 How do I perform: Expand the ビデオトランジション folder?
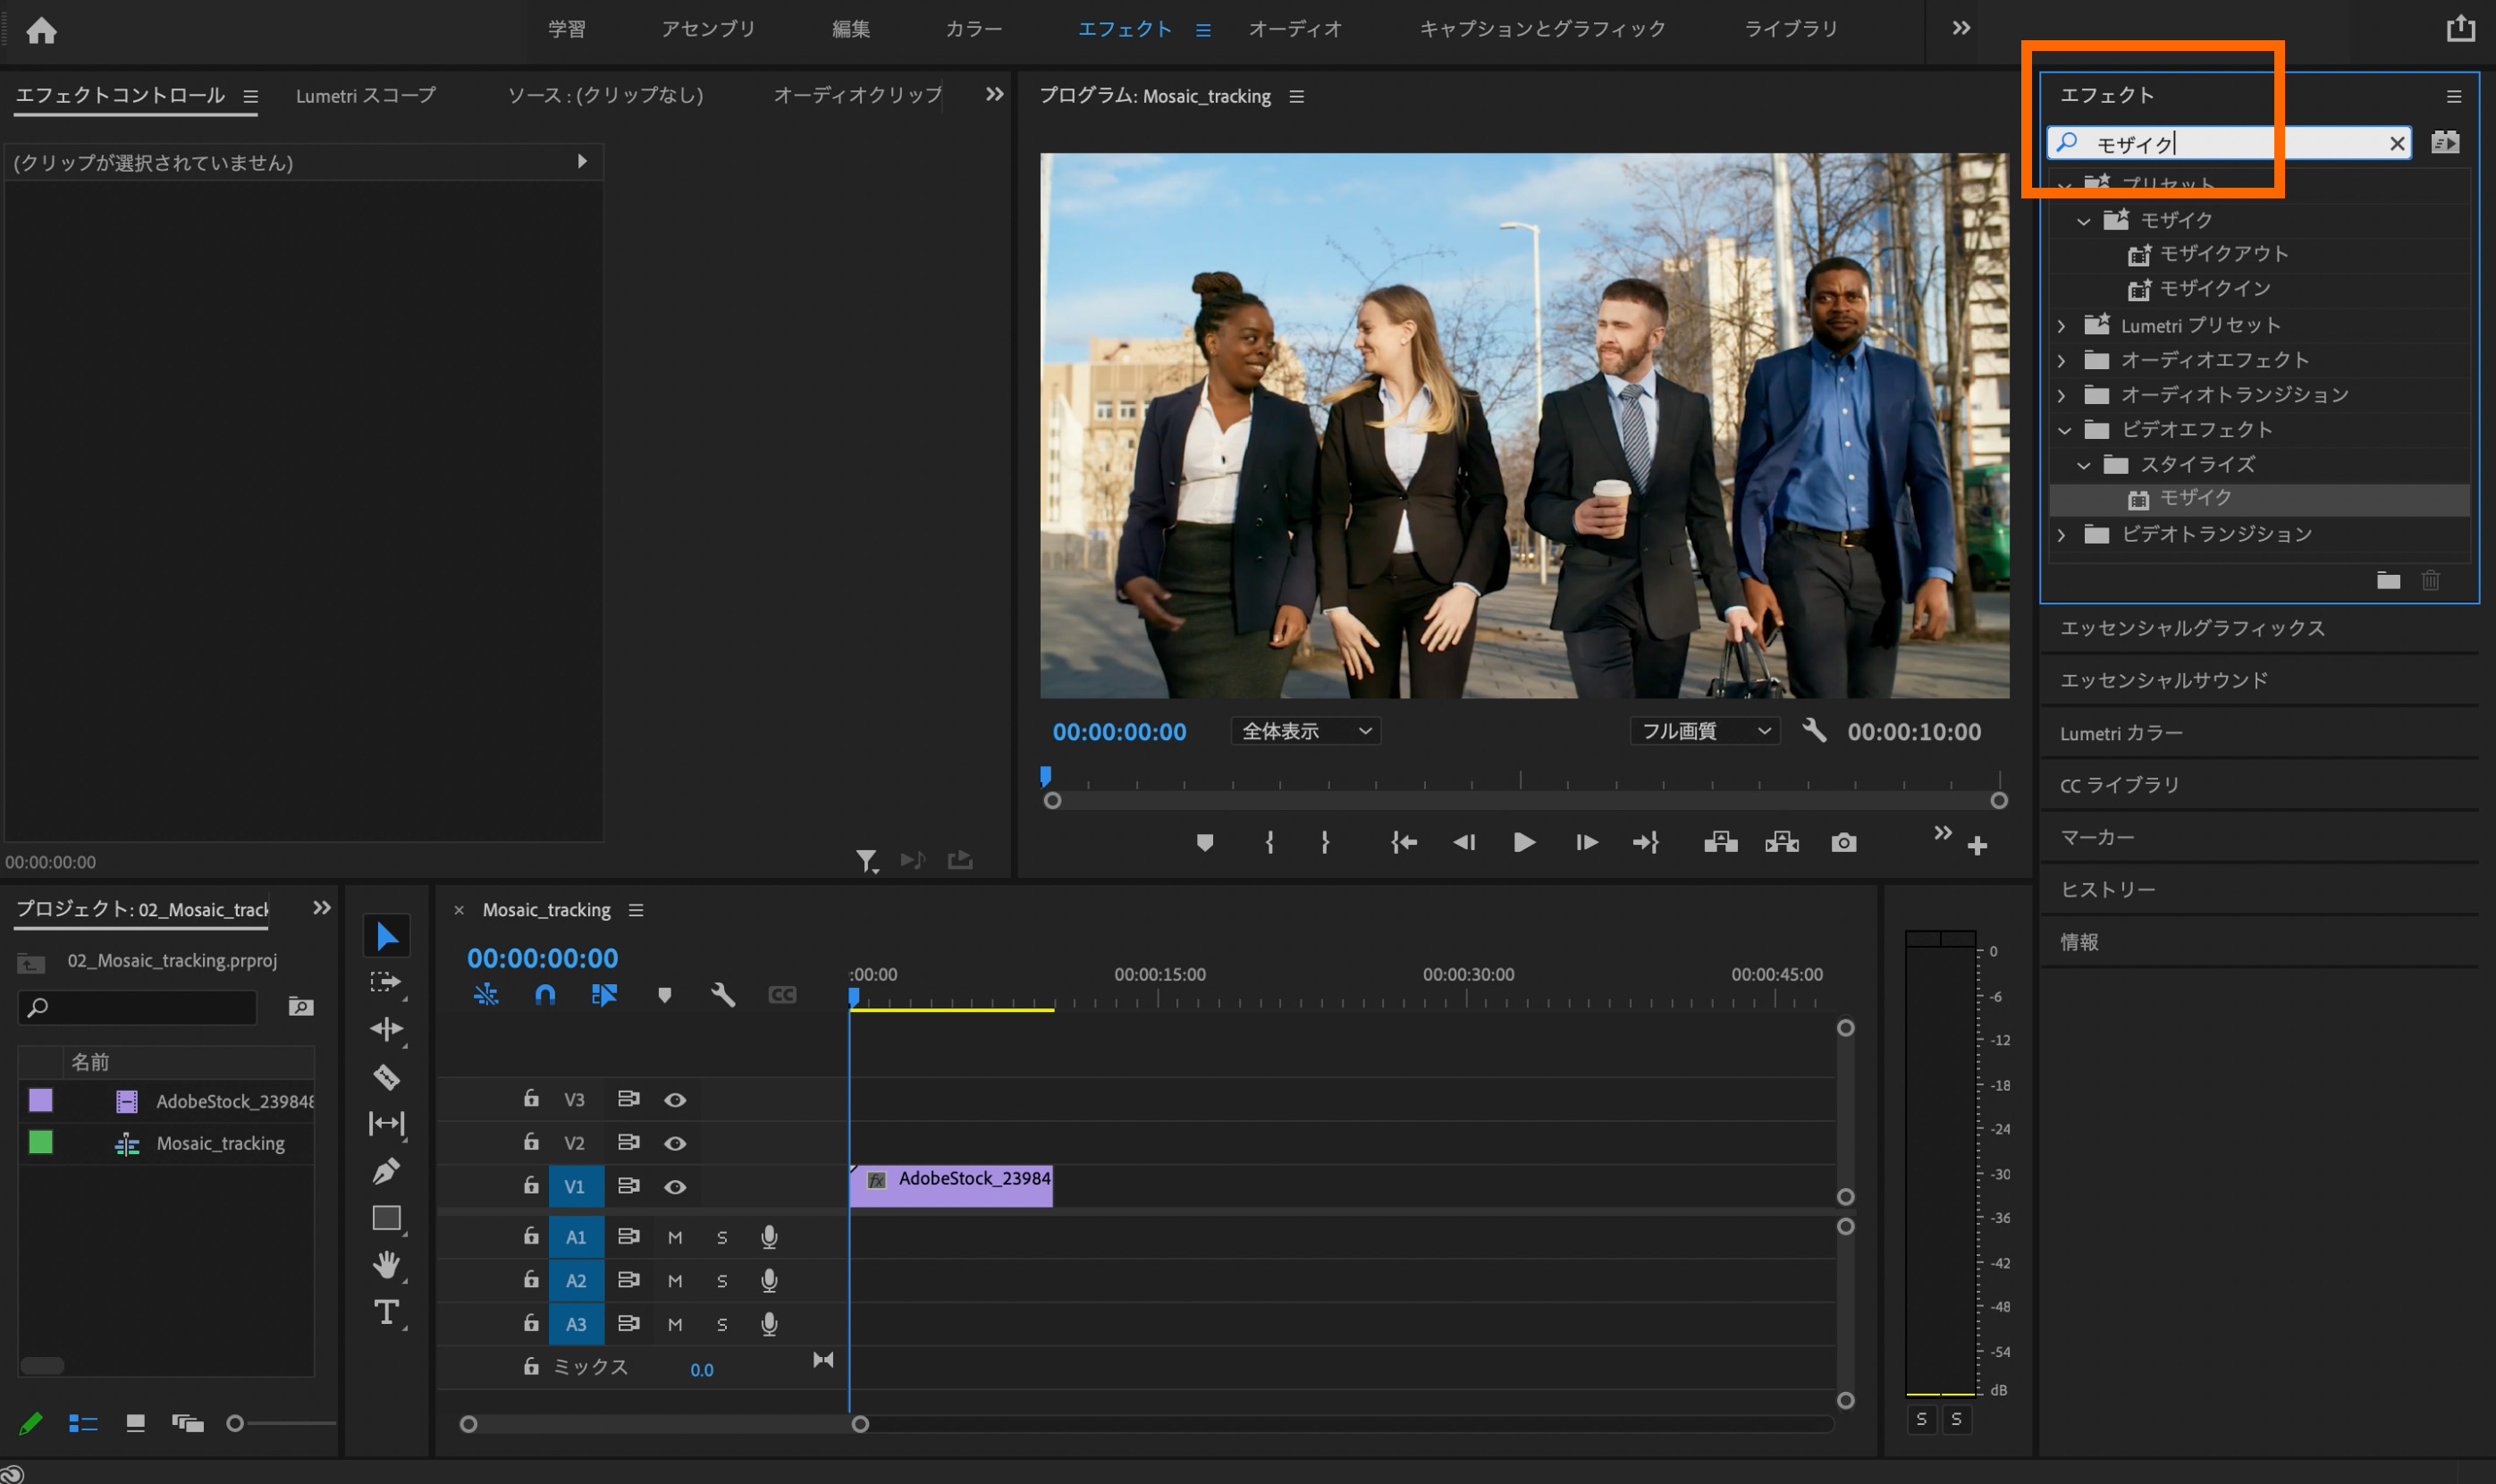coord(2062,535)
